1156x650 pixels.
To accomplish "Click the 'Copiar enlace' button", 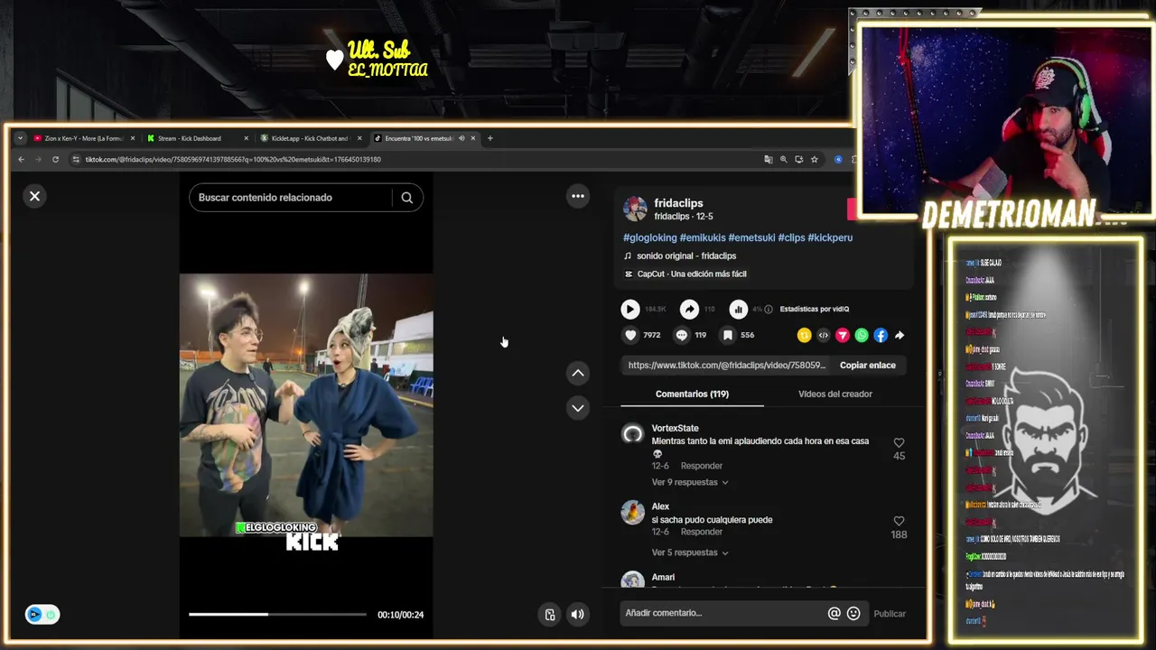I will tap(868, 365).
